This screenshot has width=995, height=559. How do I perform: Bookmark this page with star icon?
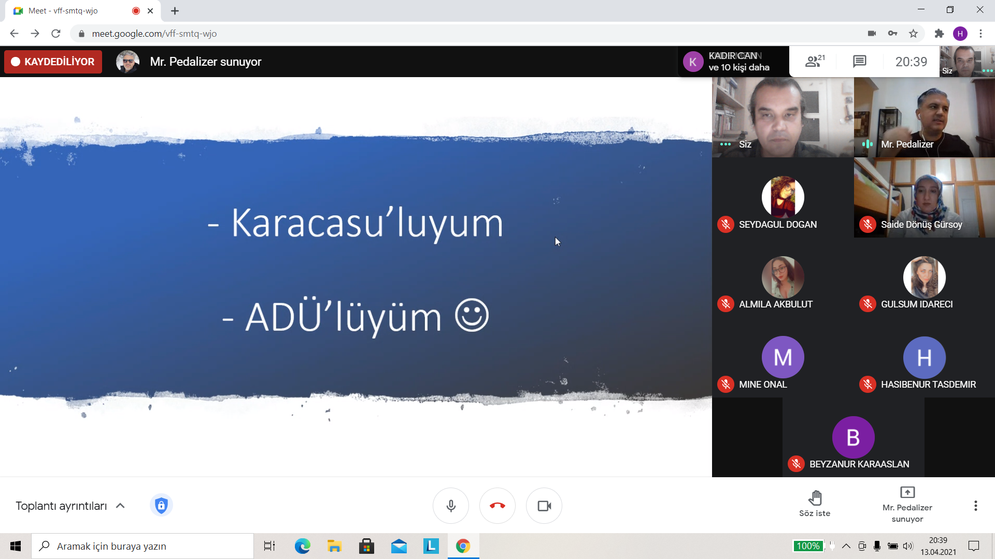click(x=913, y=34)
